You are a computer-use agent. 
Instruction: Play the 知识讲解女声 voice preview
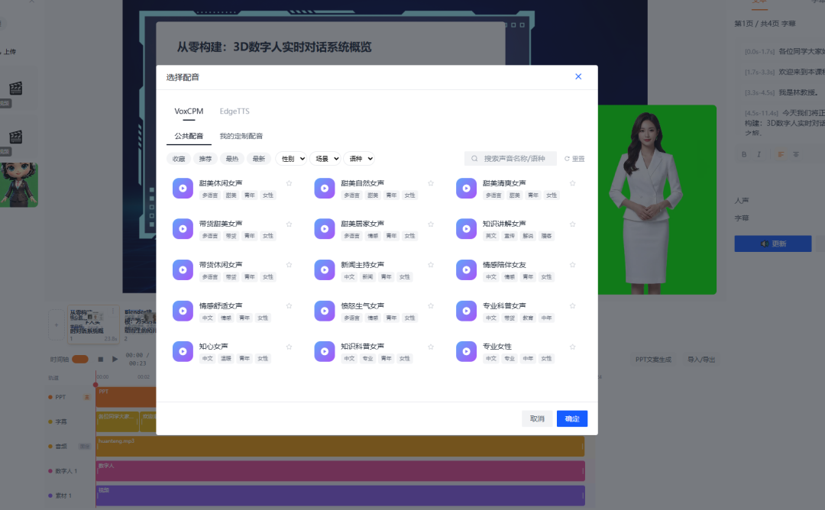tap(466, 229)
